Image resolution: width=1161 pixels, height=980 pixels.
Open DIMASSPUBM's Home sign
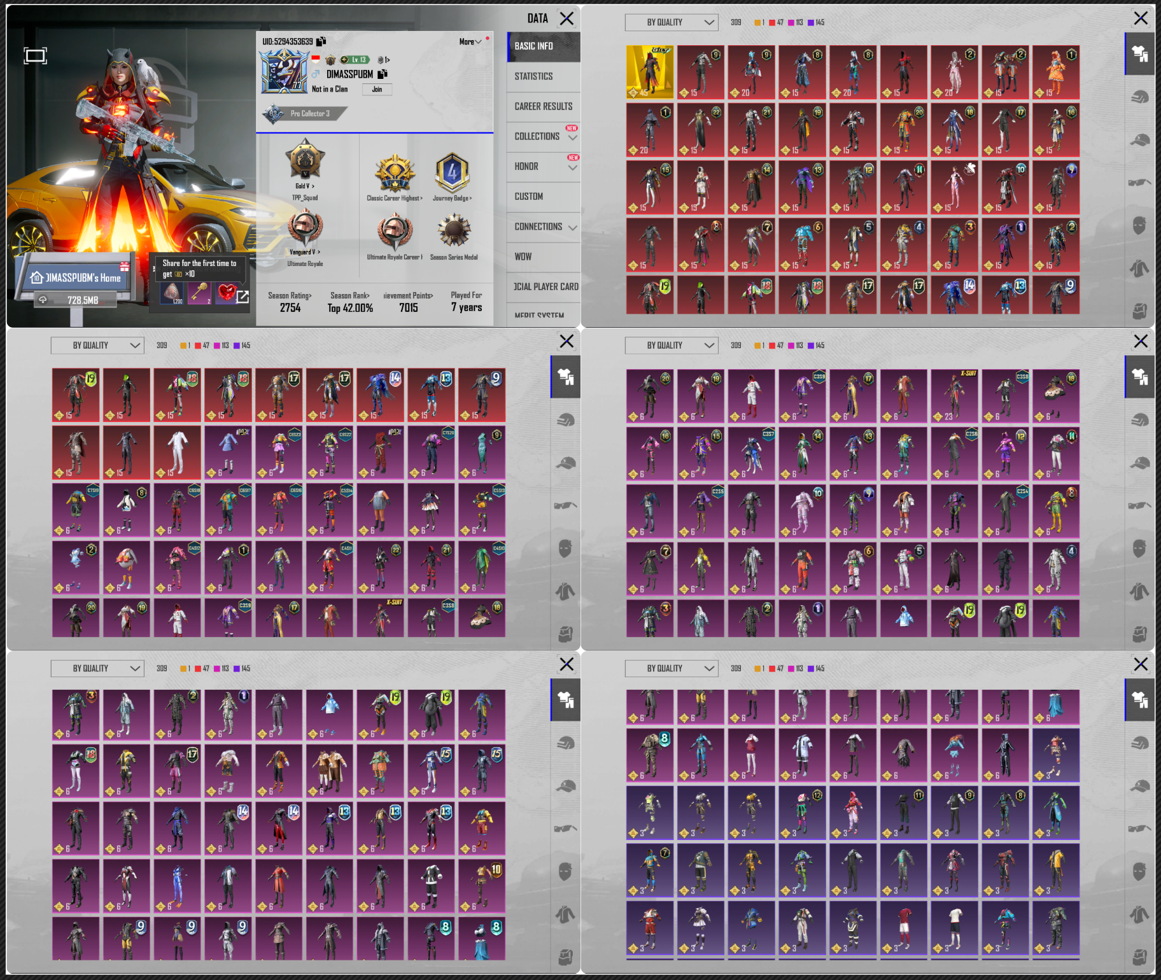click(76, 277)
